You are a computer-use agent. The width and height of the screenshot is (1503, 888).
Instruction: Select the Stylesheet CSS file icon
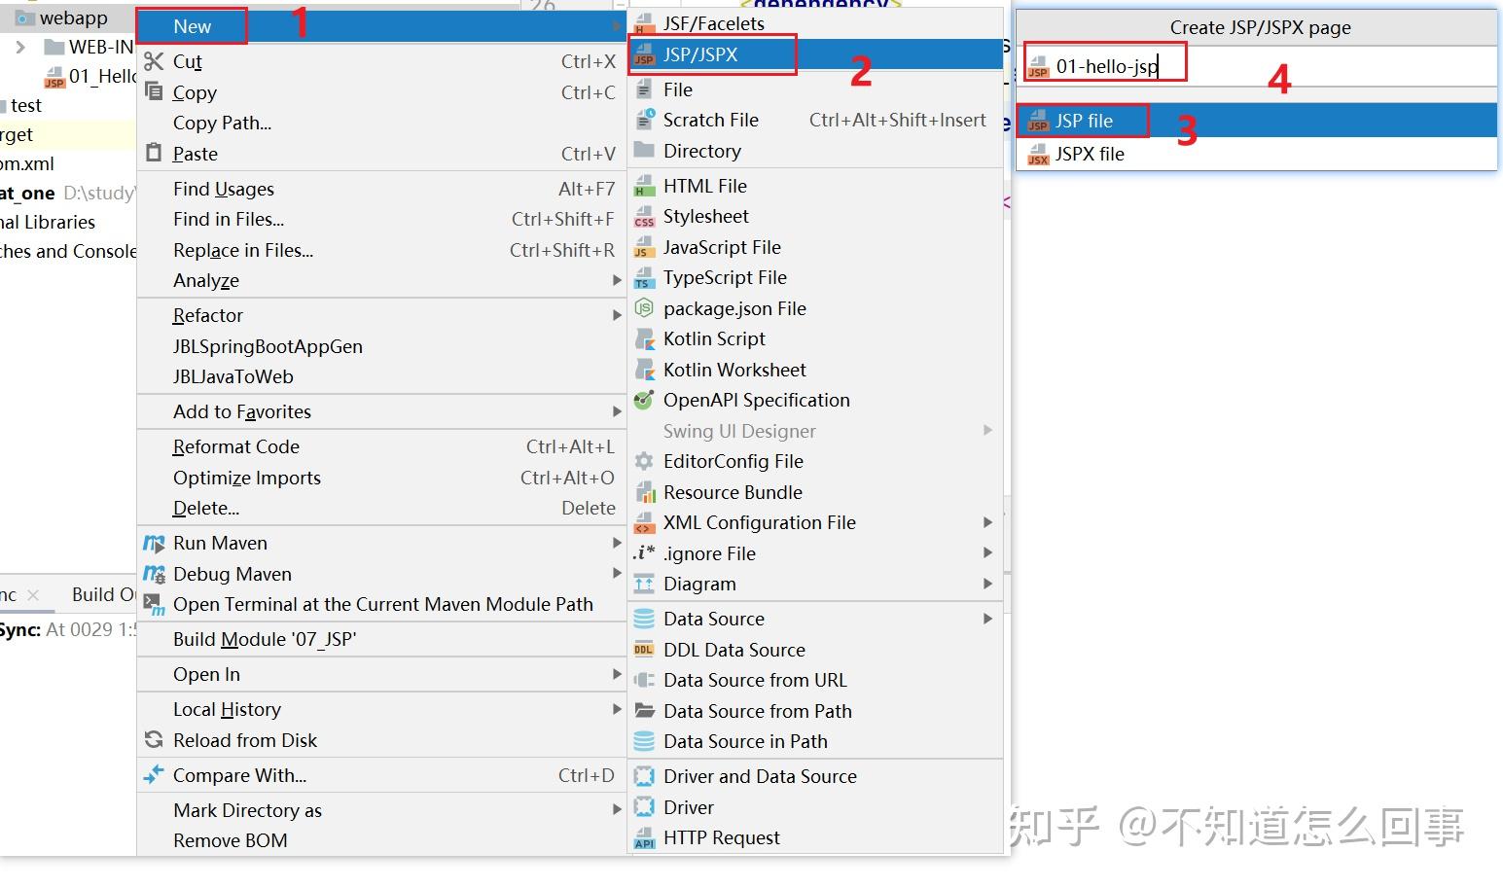pos(644,216)
